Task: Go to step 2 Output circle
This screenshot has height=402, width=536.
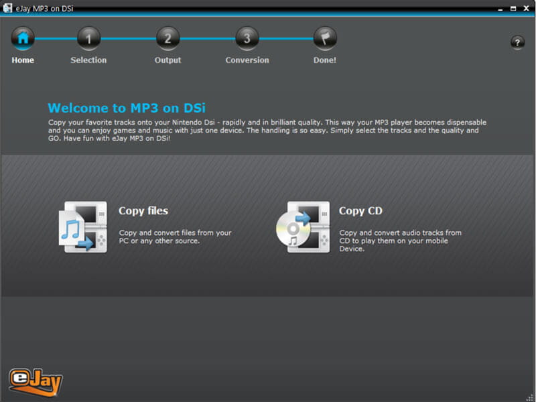Action: click(167, 38)
